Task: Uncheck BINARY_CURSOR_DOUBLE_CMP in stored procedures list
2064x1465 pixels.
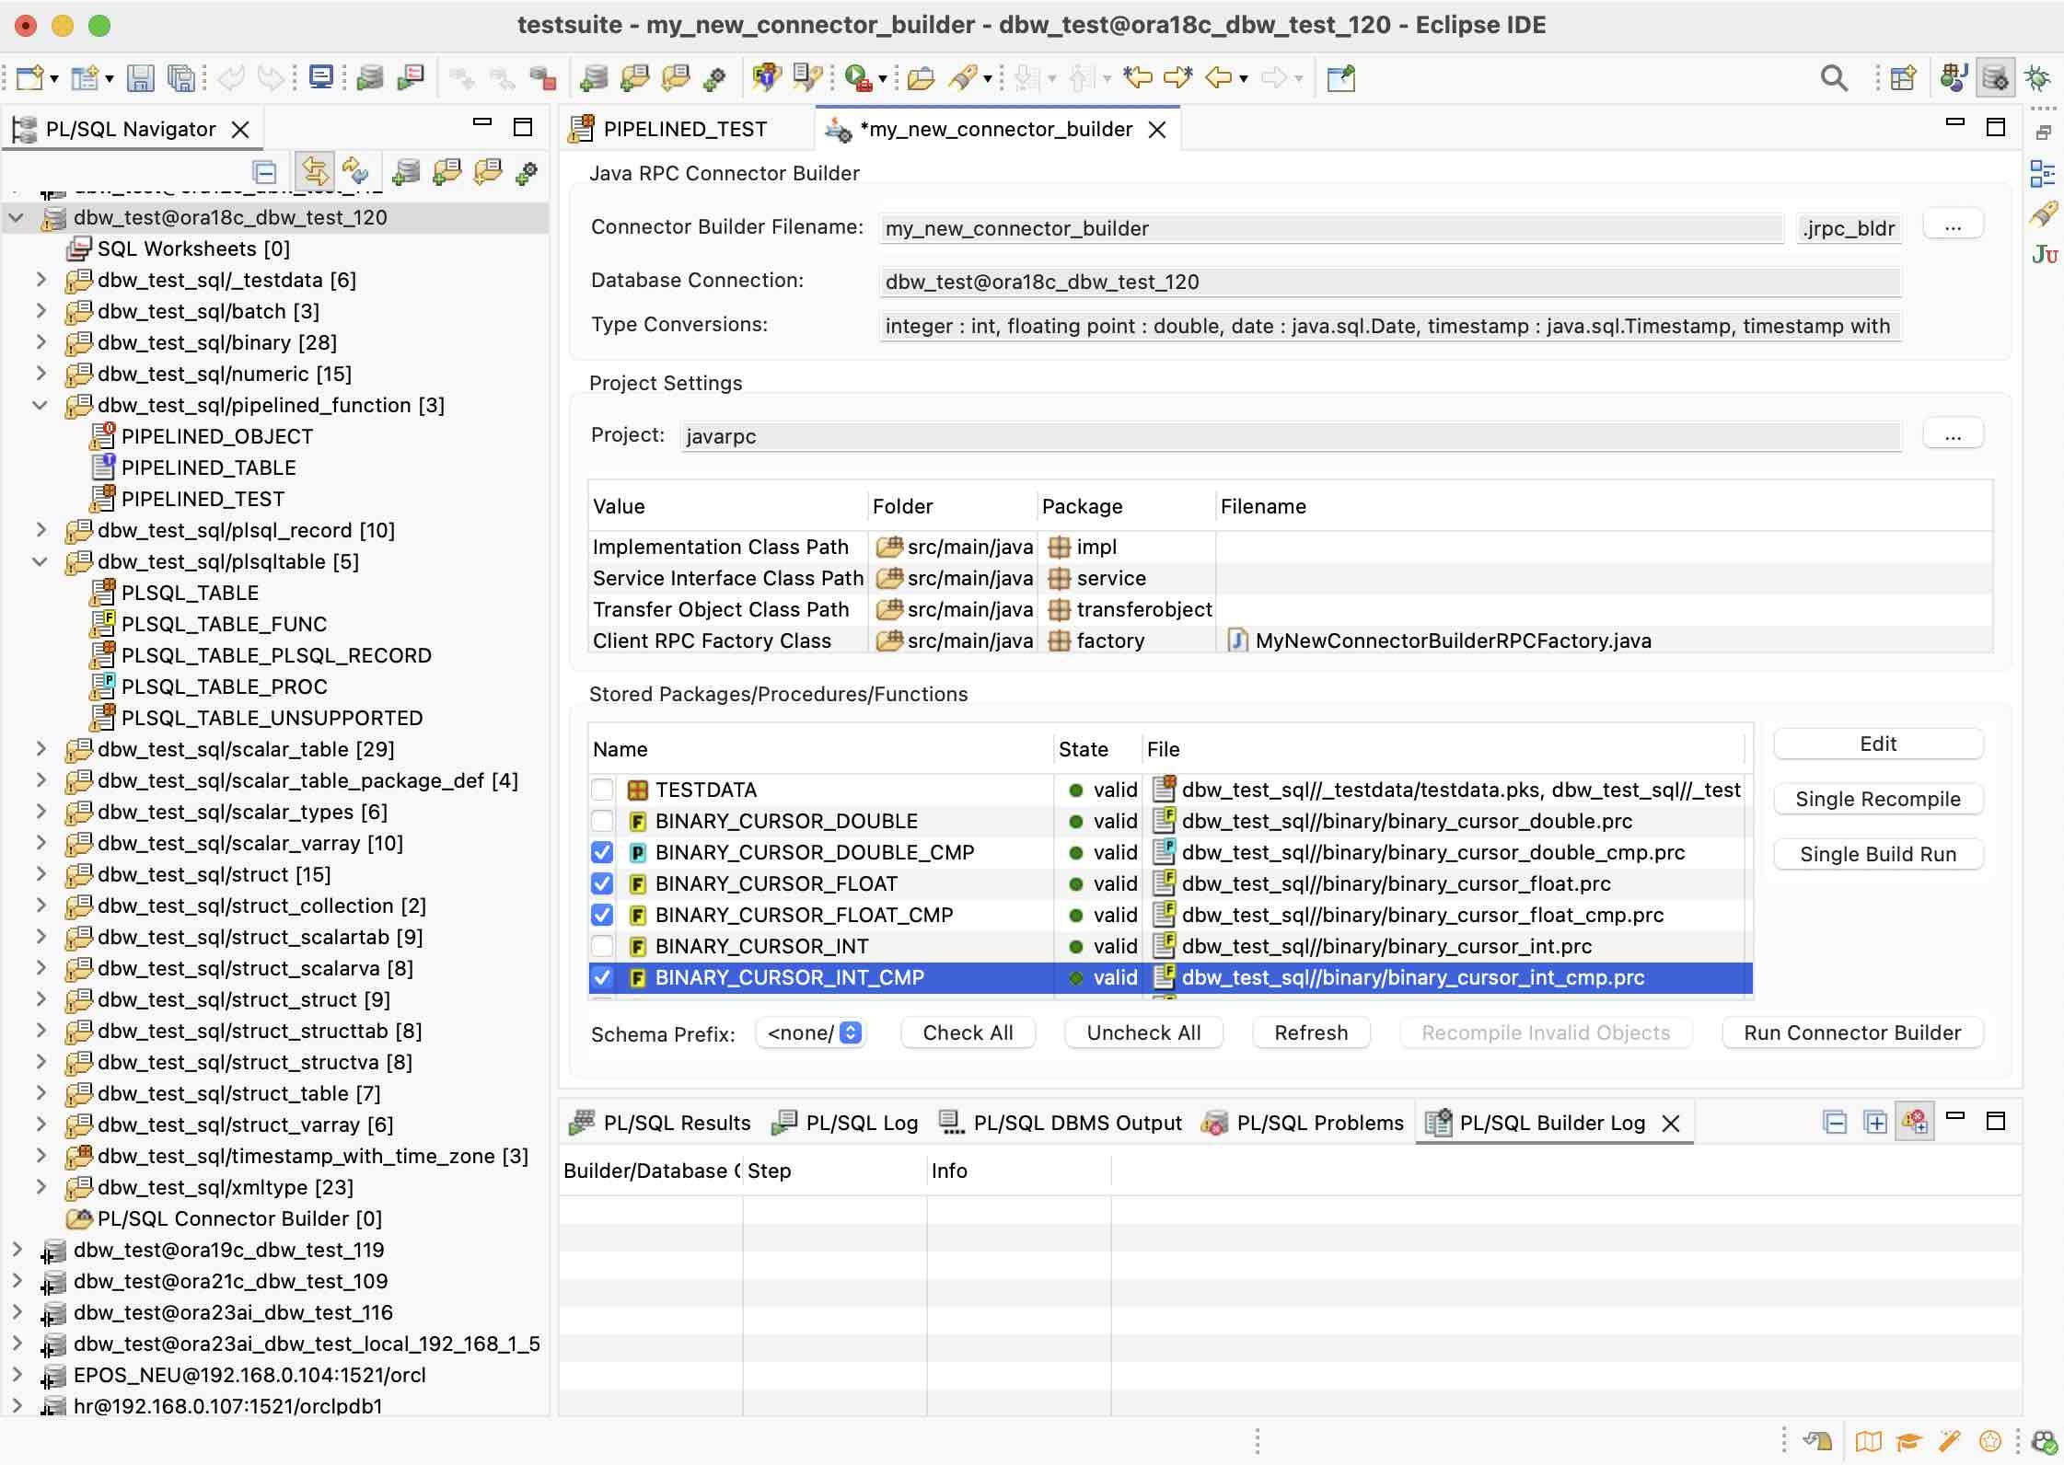Action: point(604,852)
